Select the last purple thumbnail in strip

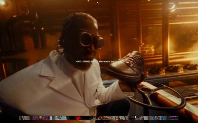[x=173, y=118]
